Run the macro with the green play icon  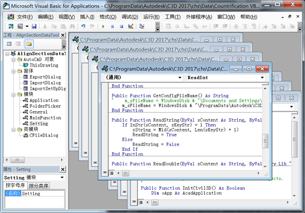pos(103,26)
